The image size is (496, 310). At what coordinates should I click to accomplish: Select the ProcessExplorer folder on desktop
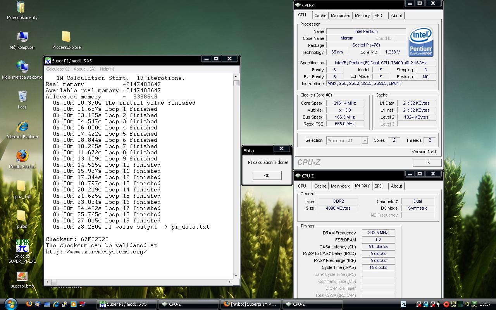point(67,40)
